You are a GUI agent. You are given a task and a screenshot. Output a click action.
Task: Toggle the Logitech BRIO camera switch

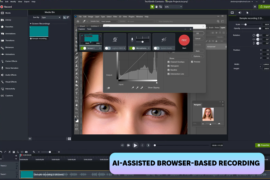pyautogui.click(x=108, y=48)
